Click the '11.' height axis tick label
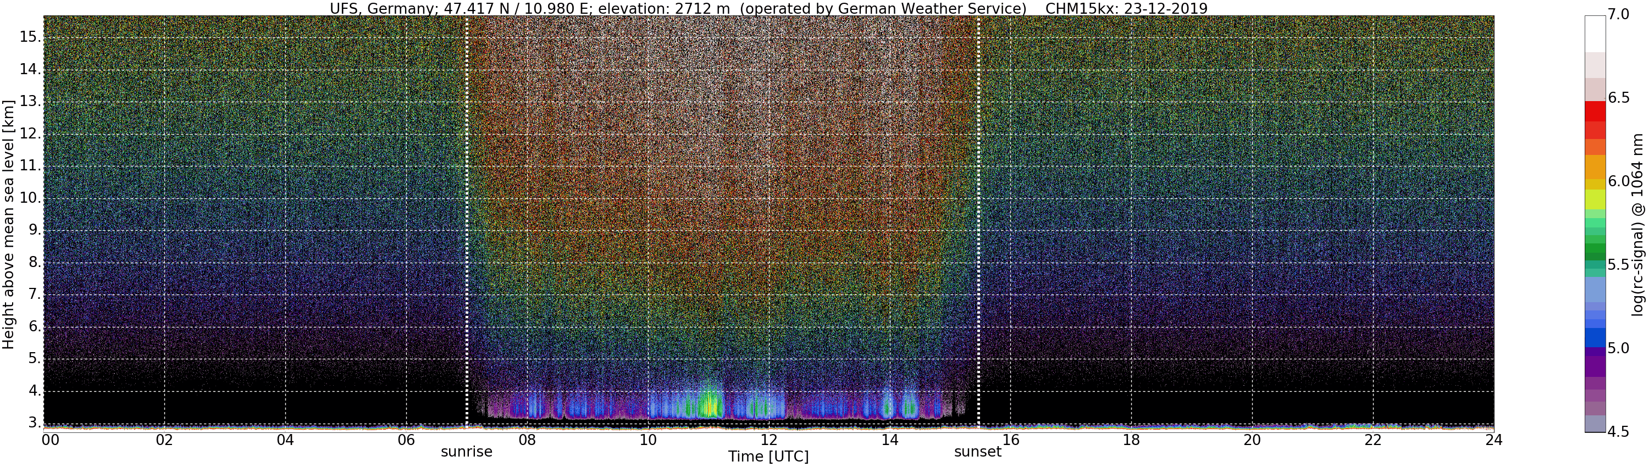The height and width of the screenshot is (467, 1649). (x=30, y=166)
